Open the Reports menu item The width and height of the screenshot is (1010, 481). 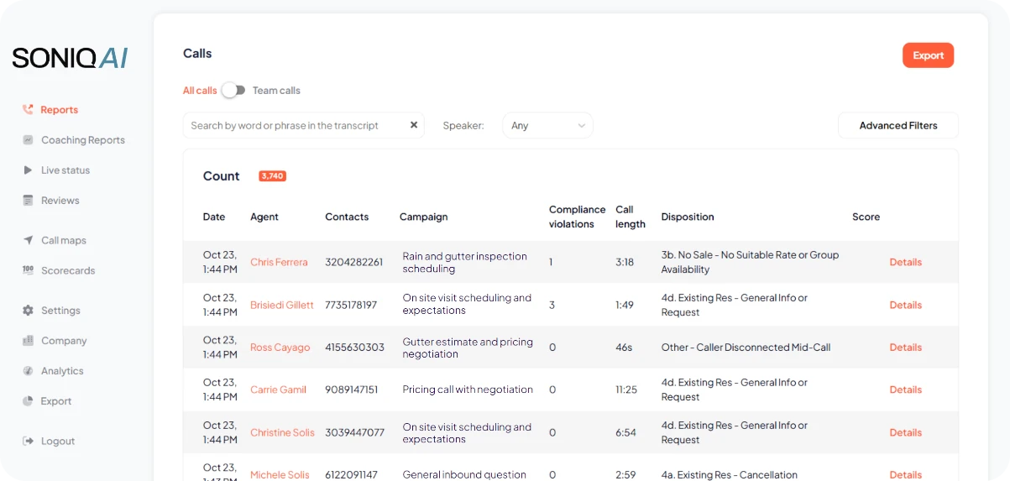click(59, 109)
